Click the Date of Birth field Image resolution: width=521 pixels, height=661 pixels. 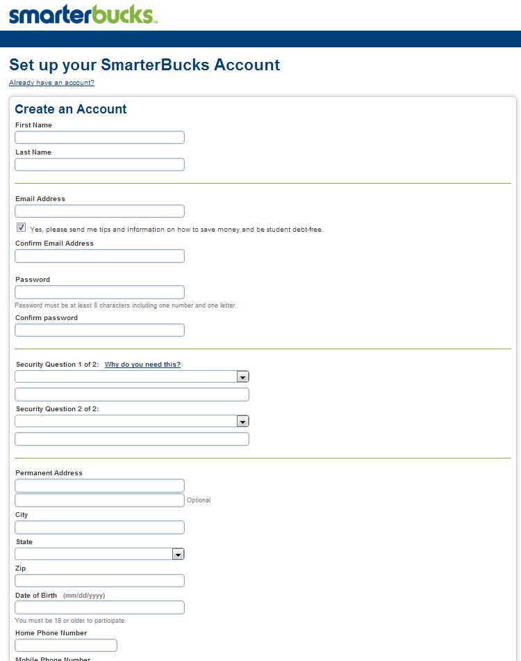pyautogui.click(x=99, y=607)
